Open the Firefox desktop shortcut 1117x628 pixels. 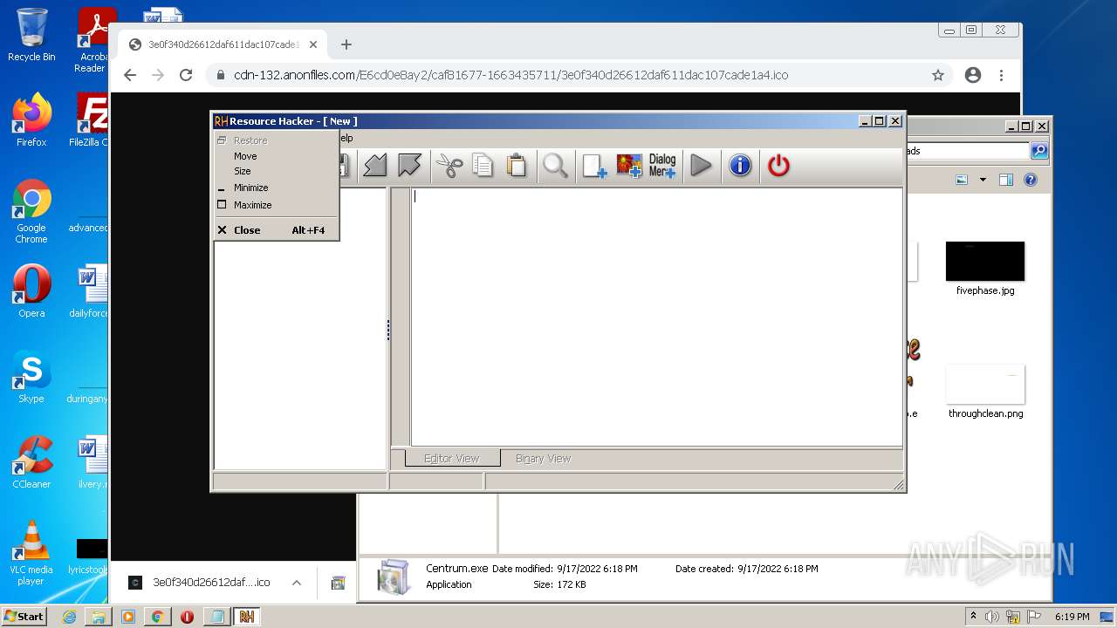click(x=31, y=120)
